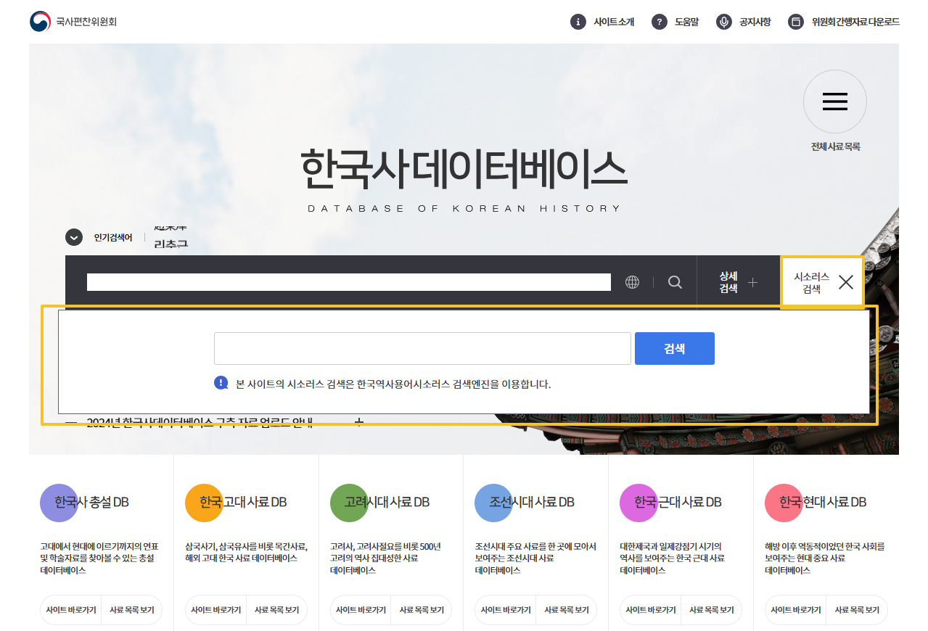Click the main search text field

[x=348, y=282]
